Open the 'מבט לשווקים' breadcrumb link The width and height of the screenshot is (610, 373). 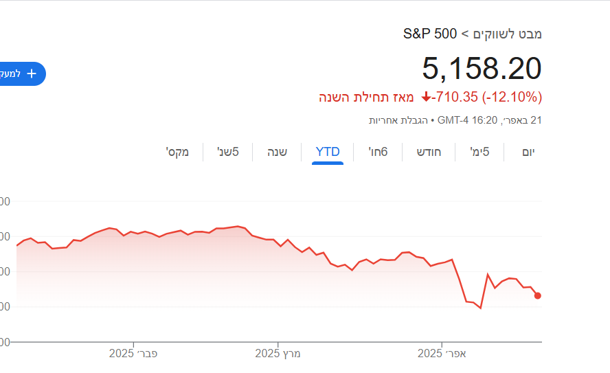point(508,33)
